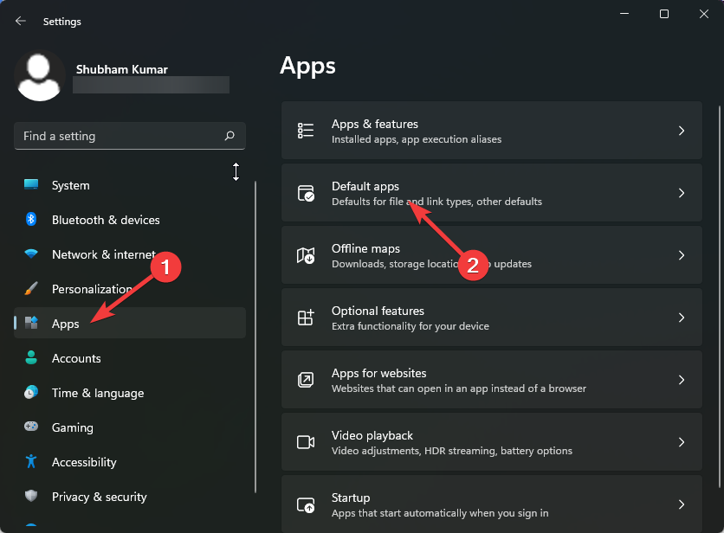Expand Apps & features chevron arrow
The height and width of the screenshot is (533, 724).
coord(682,131)
